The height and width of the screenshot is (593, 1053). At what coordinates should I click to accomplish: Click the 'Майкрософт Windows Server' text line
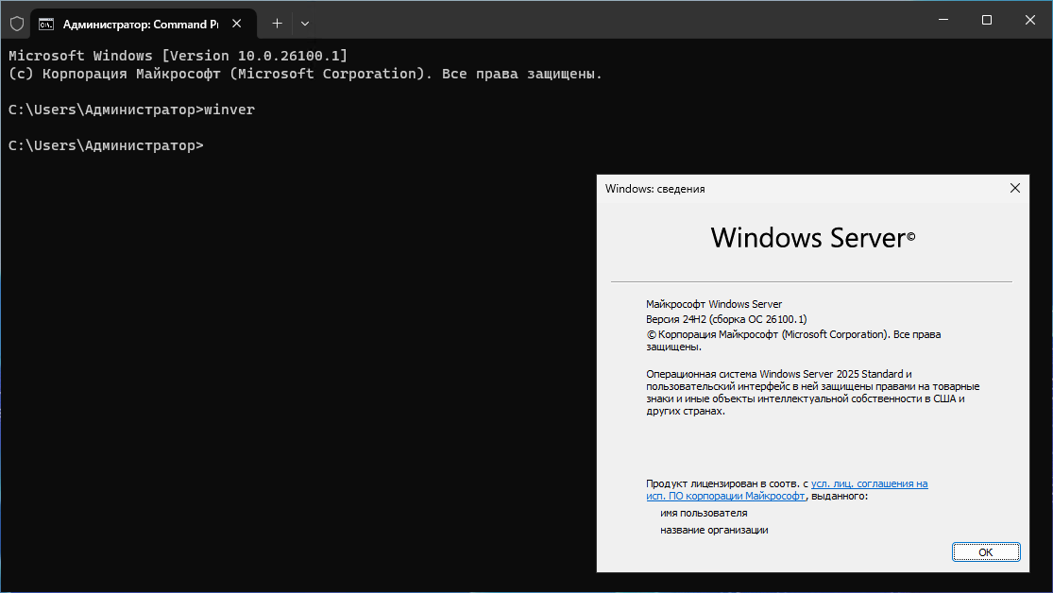tap(714, 304)
